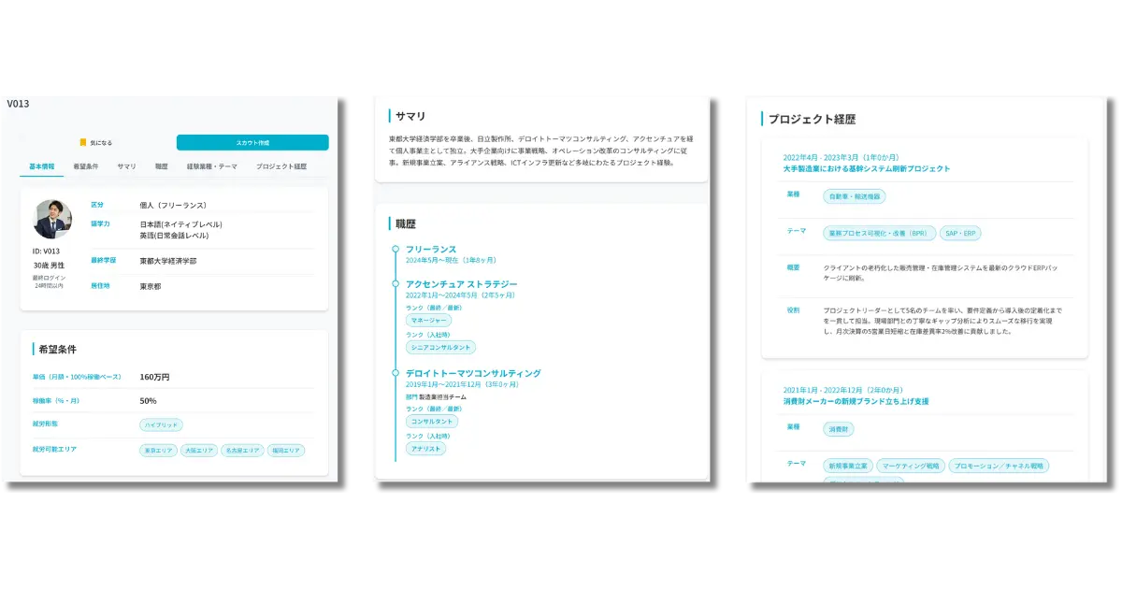
Task: Switch to the 職歴 tab
Action: (161, 166)
